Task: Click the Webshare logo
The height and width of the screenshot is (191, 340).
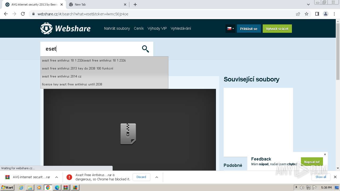Action: click(x=65, y=28)
